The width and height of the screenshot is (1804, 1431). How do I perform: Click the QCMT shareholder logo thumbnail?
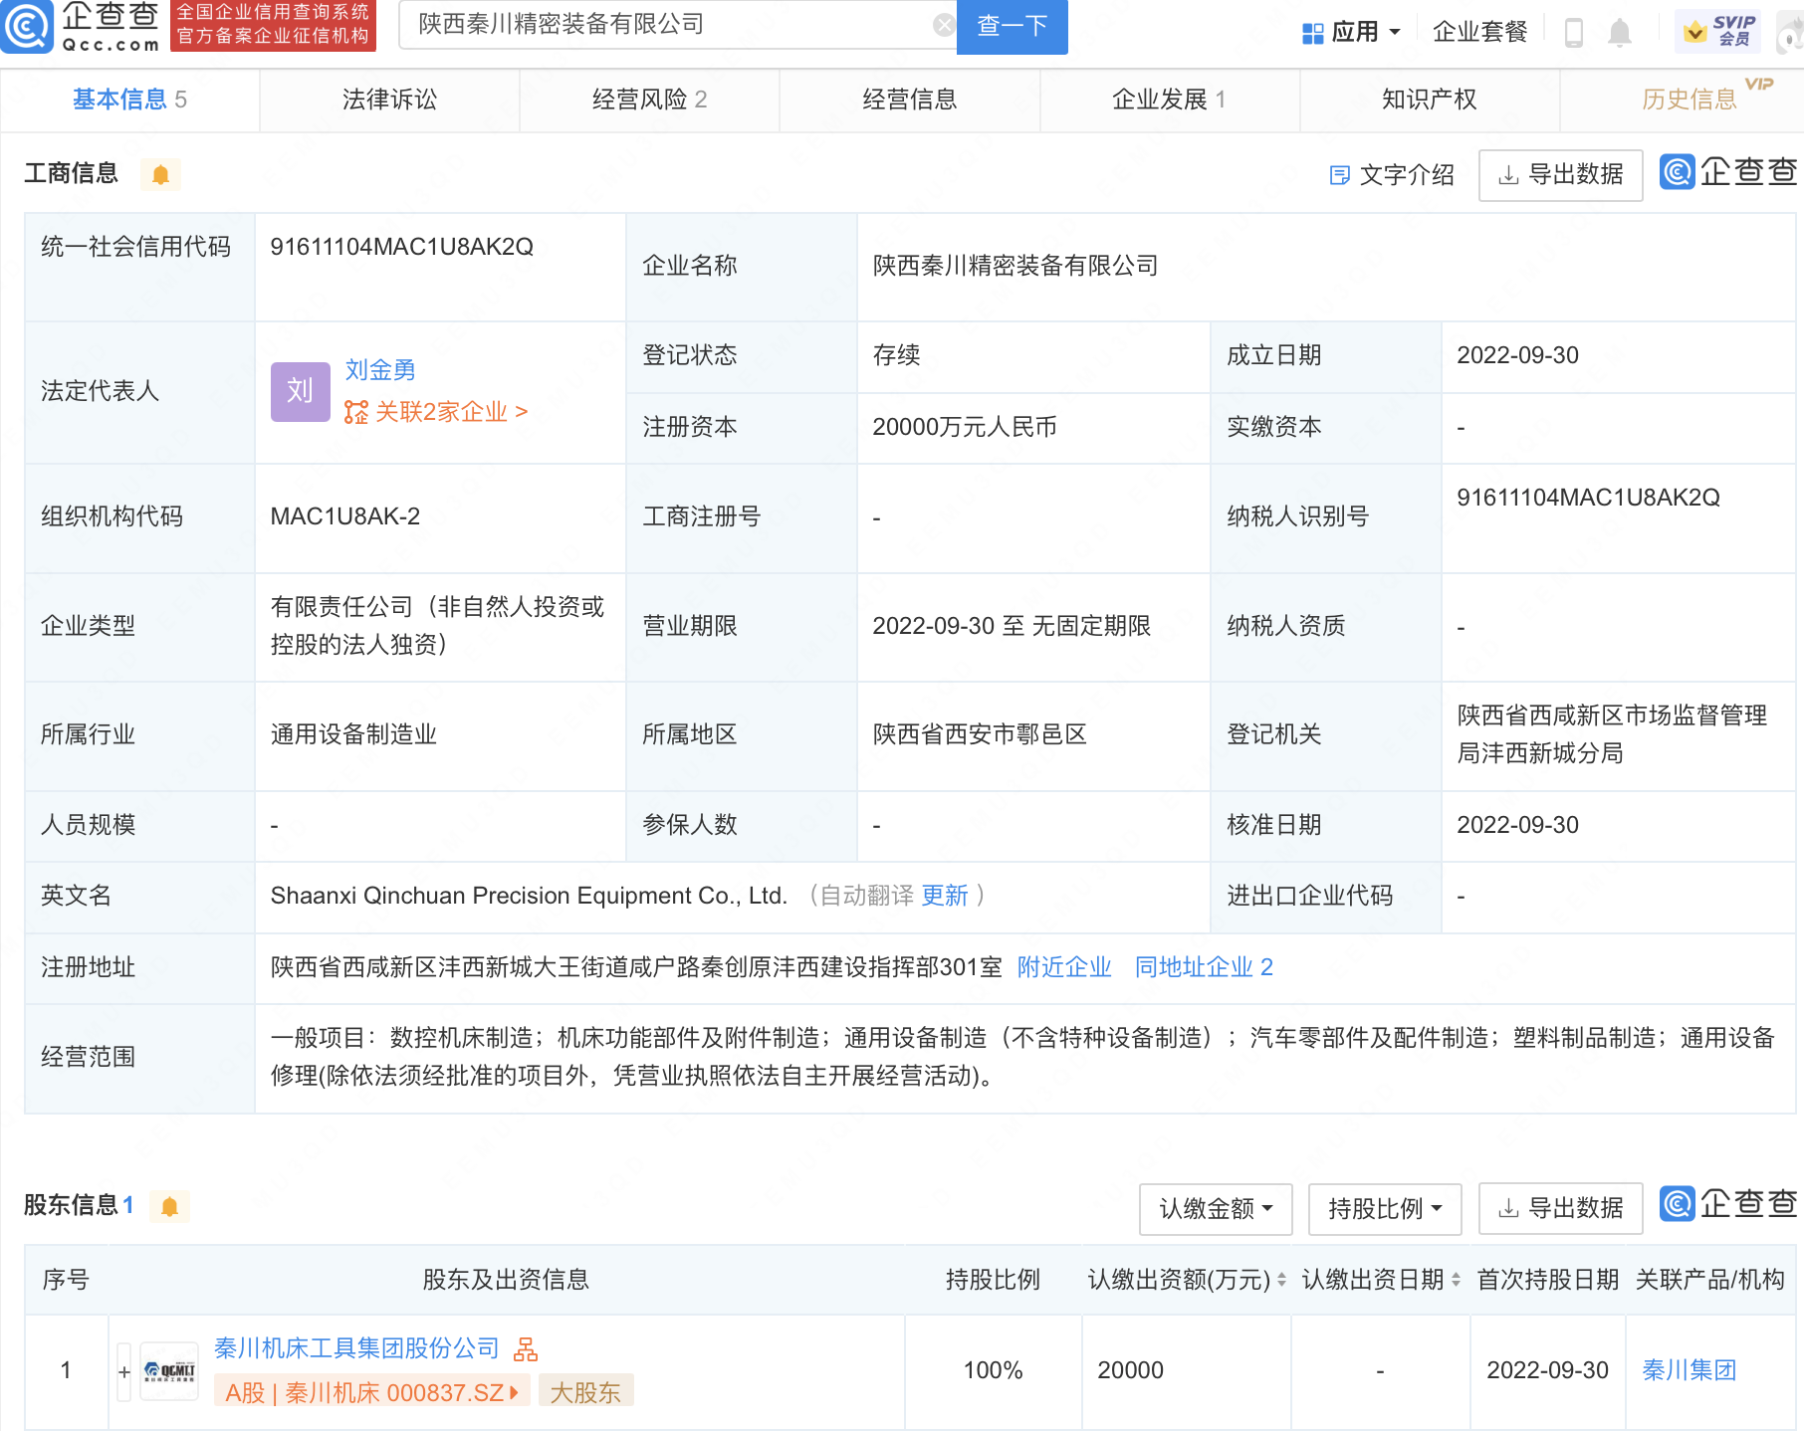[x=169, y=1371]
